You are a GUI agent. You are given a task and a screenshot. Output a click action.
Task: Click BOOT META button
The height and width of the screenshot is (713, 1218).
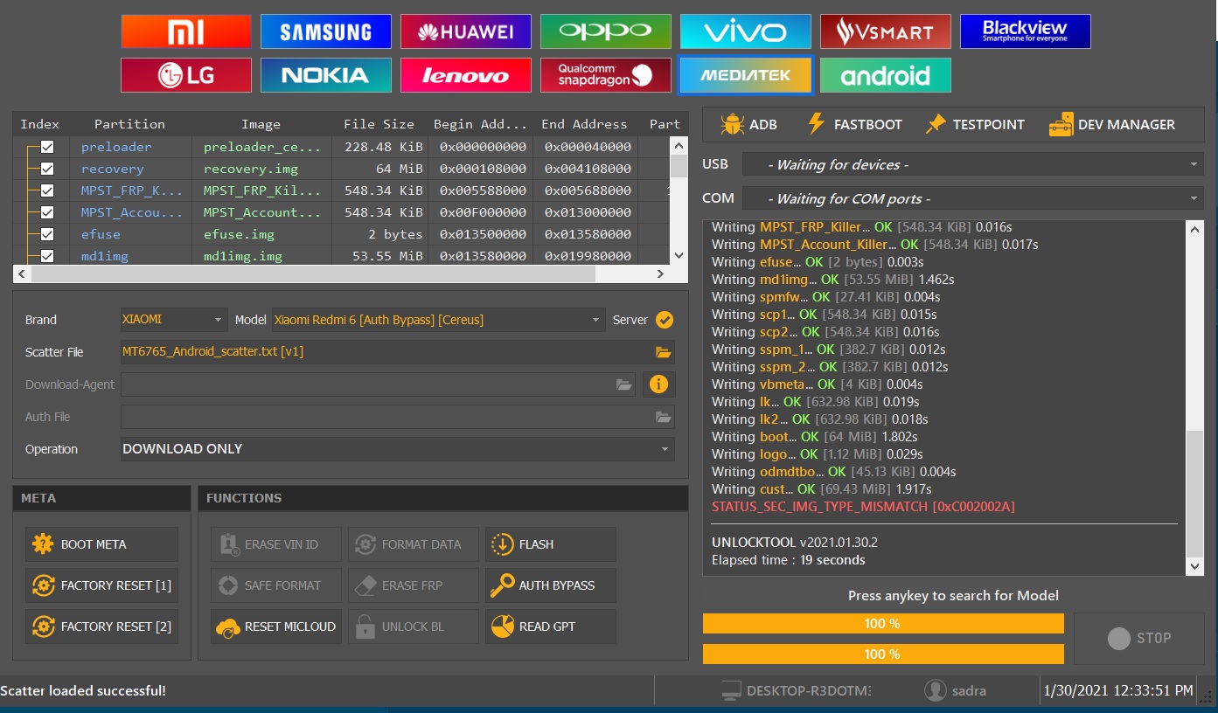[101, 544]
